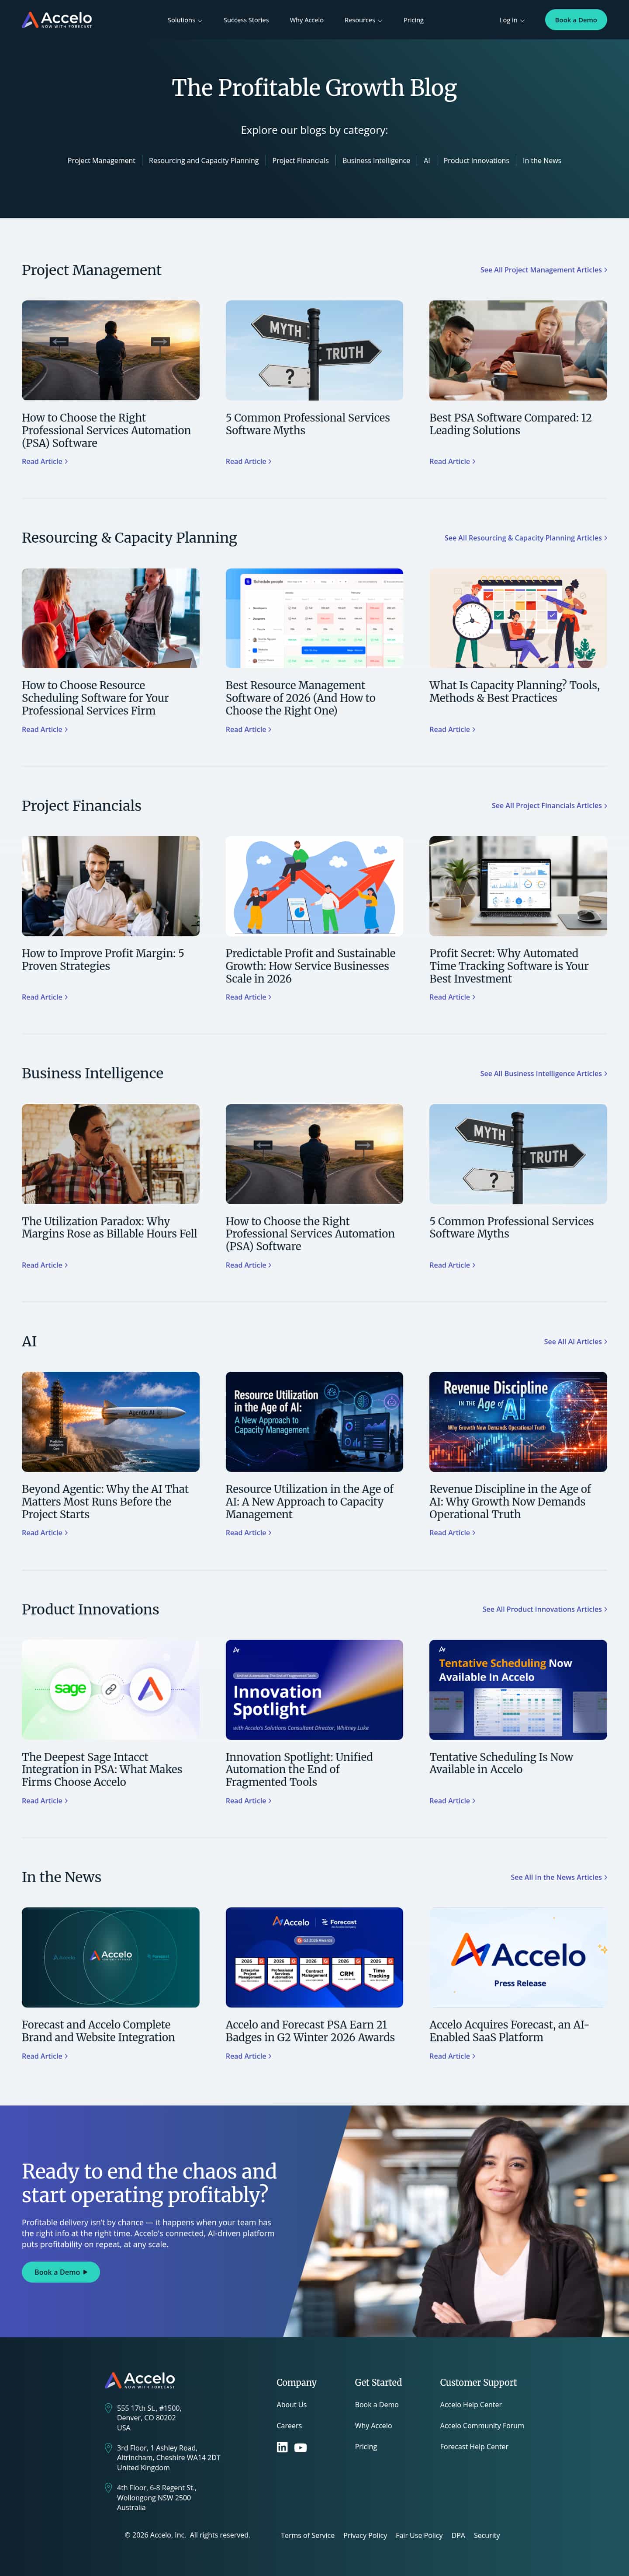
Task: Open the YouTube icon in the footer
Action: (x=301, y=2448)
